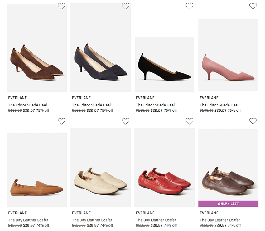View the dark brown leather loafer photo

228,168
